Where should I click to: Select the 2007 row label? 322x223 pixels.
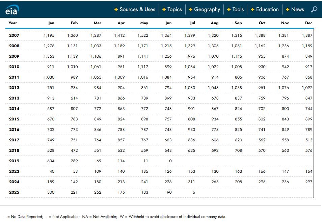click(14, 35)
